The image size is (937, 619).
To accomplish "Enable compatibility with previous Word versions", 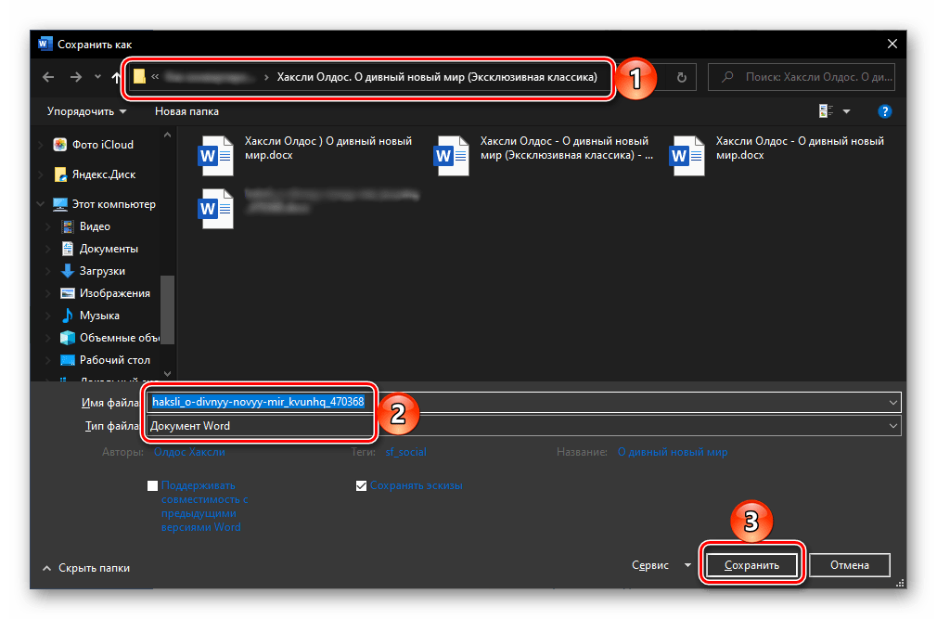I will [x=152, y=485].
